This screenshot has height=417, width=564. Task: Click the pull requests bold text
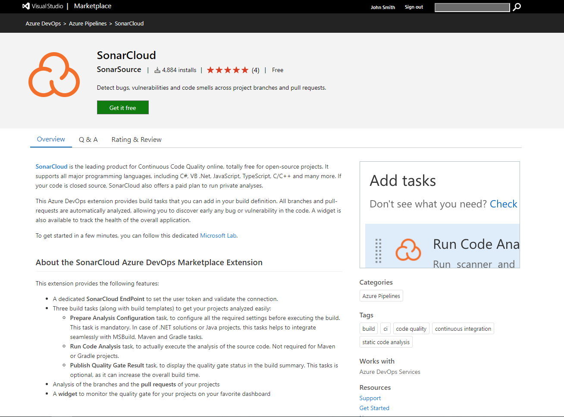click(x=159, y=384)
